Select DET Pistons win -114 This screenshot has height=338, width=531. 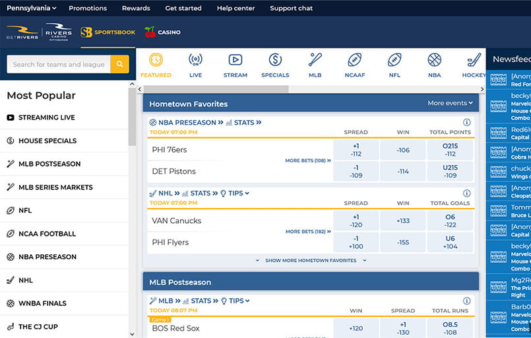tap(403, 171)
